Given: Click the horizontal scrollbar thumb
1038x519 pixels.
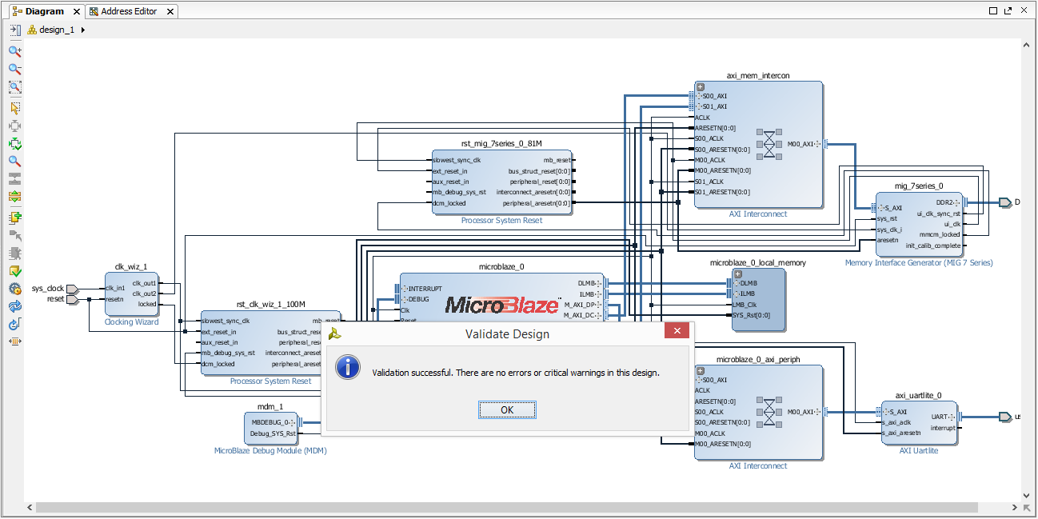Looking at the screenshot, I should coord(507,508).
